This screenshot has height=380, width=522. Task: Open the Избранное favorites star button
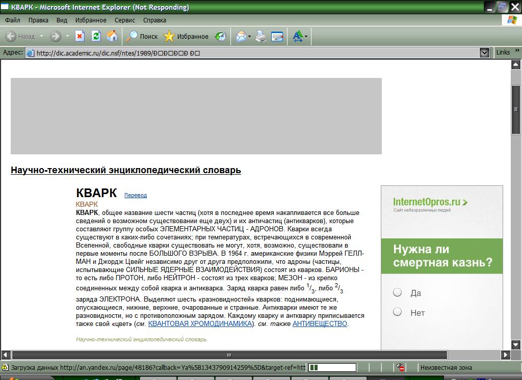pos(186,36)
